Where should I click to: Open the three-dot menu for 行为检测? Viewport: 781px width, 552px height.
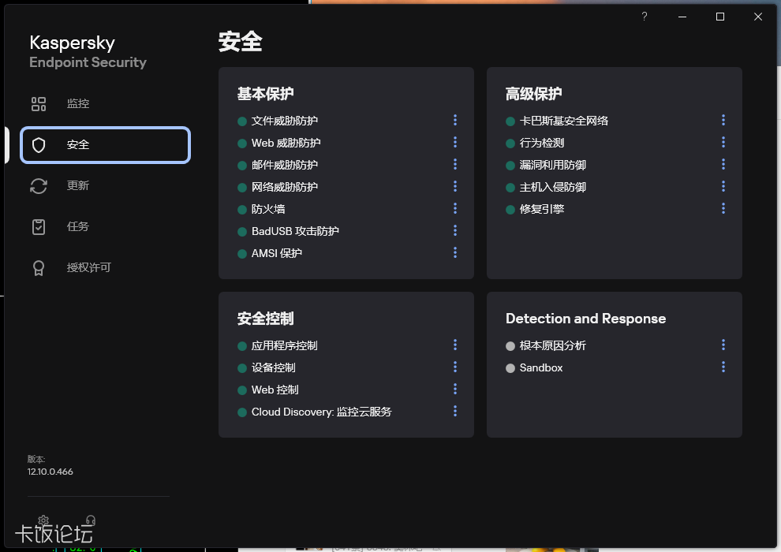pos(723,143)
